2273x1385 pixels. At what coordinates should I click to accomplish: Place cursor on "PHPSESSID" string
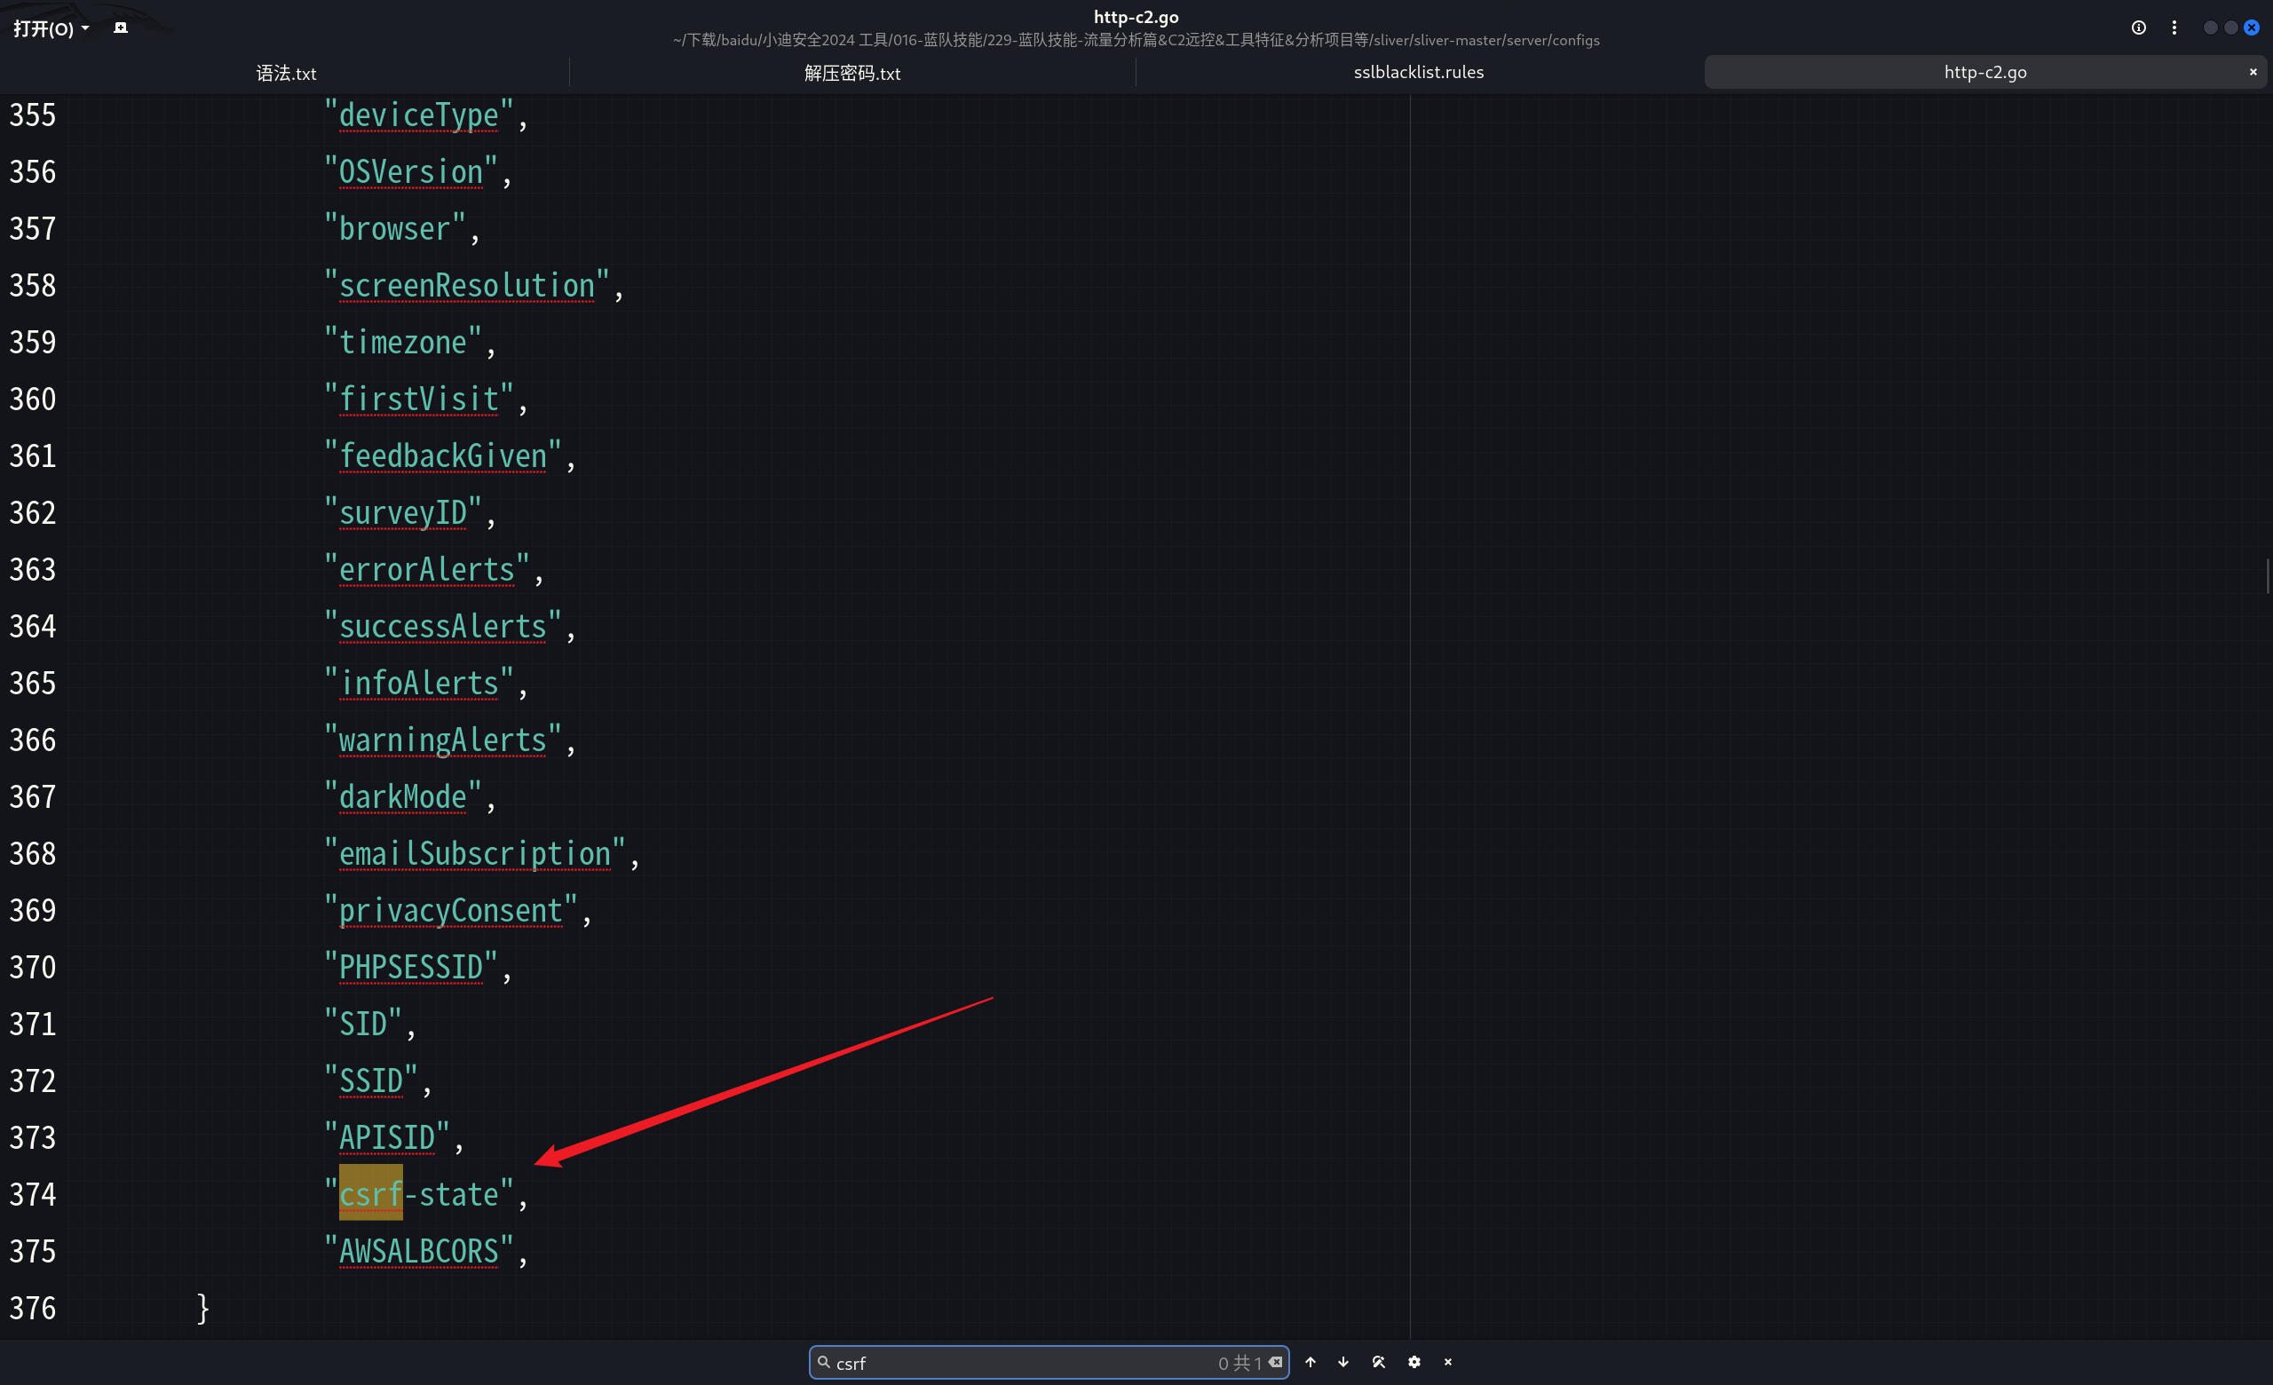pyautogui.click(x=411, y=968)
